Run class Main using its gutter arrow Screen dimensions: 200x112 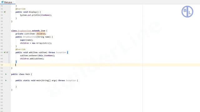point(6,74)
